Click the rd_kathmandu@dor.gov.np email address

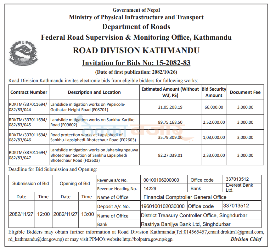(36, 239)
